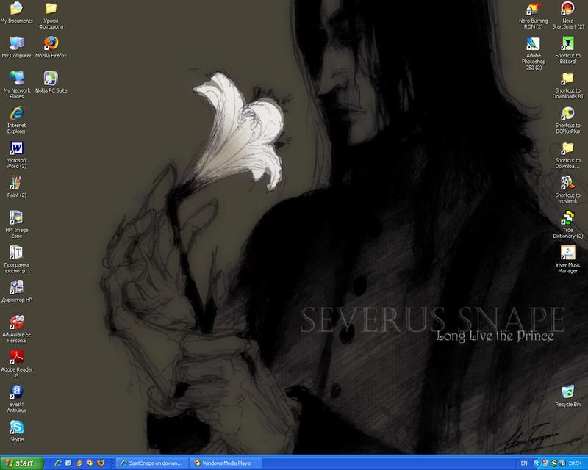Launch Microsoft Word (2) shortcut
Screen dimensions: 588x470
tap(16, 155)
